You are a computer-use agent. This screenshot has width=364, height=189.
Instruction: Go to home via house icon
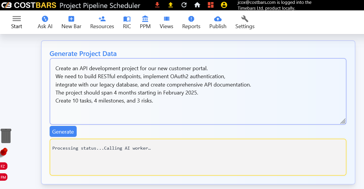click(x=197, y=5)
